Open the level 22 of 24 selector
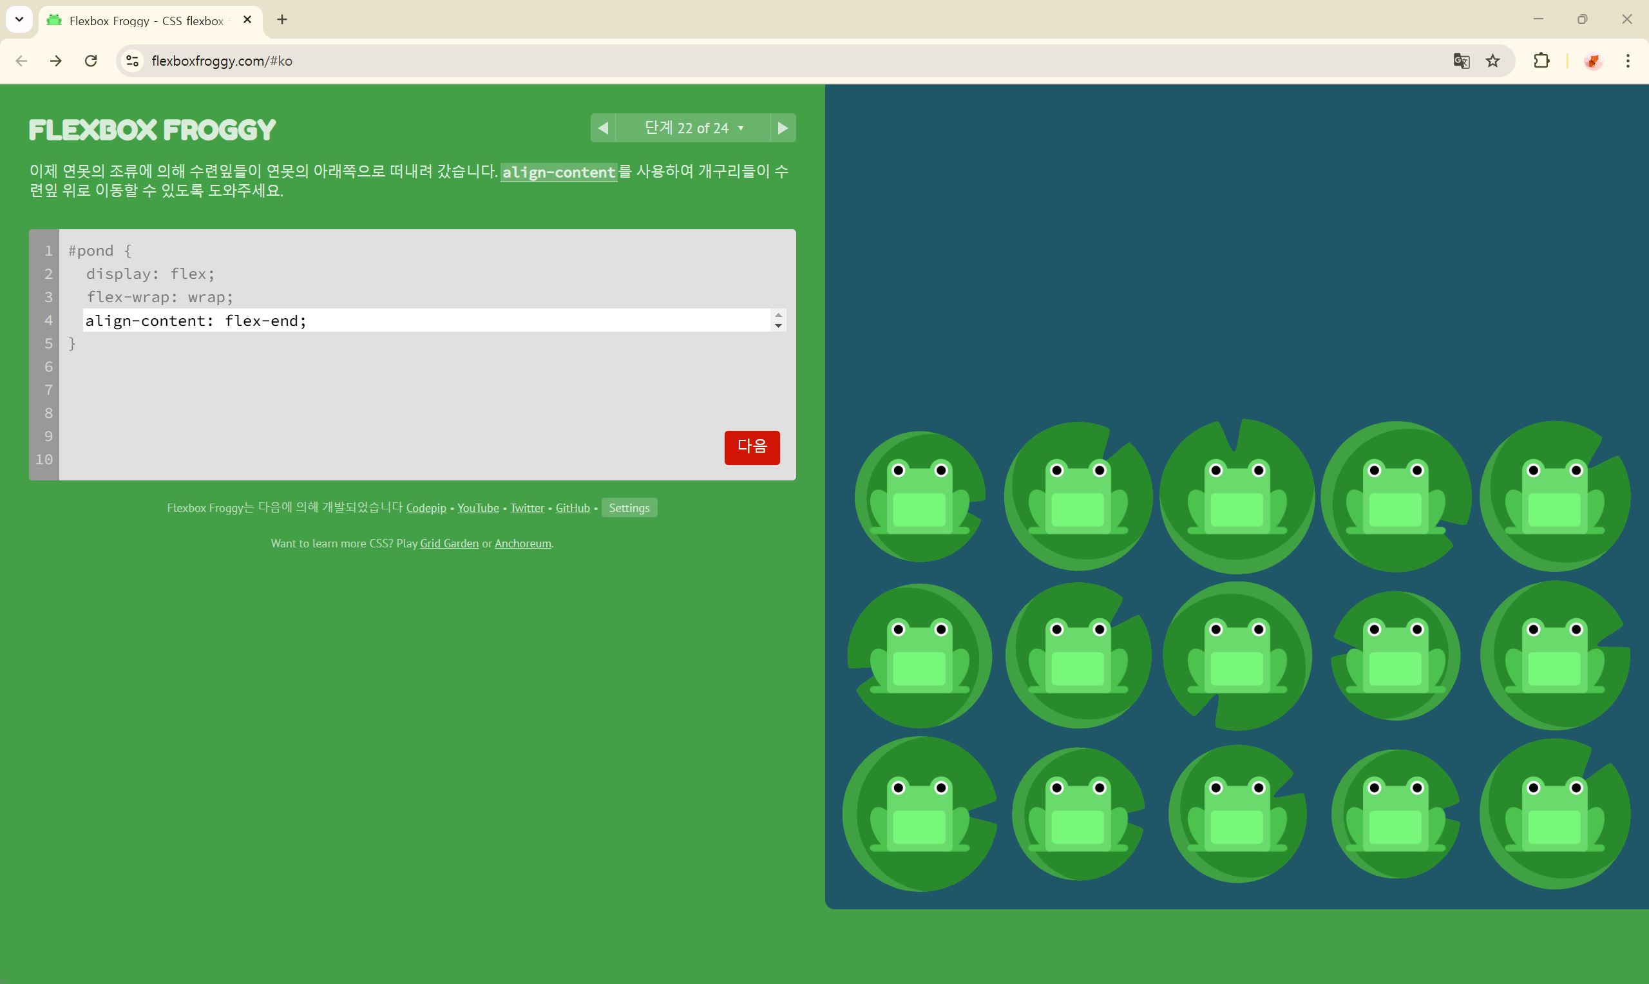 [693, 128]
